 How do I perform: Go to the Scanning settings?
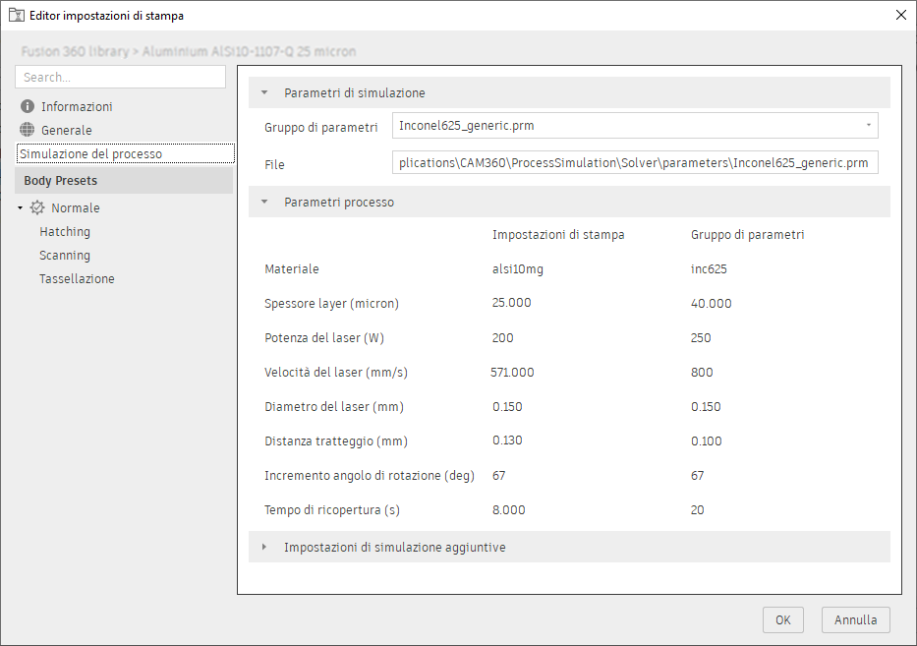point(65,256)
